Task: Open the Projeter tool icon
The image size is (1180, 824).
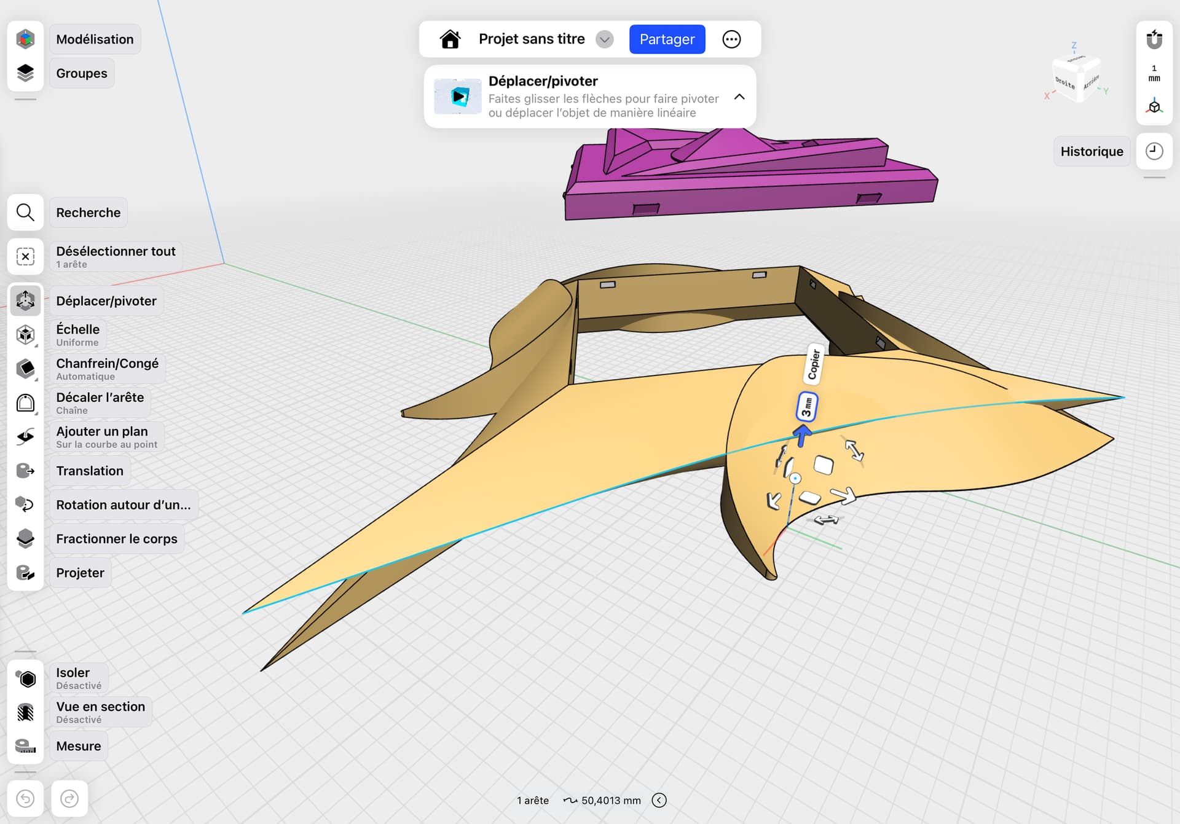Action: click(25, 573)
